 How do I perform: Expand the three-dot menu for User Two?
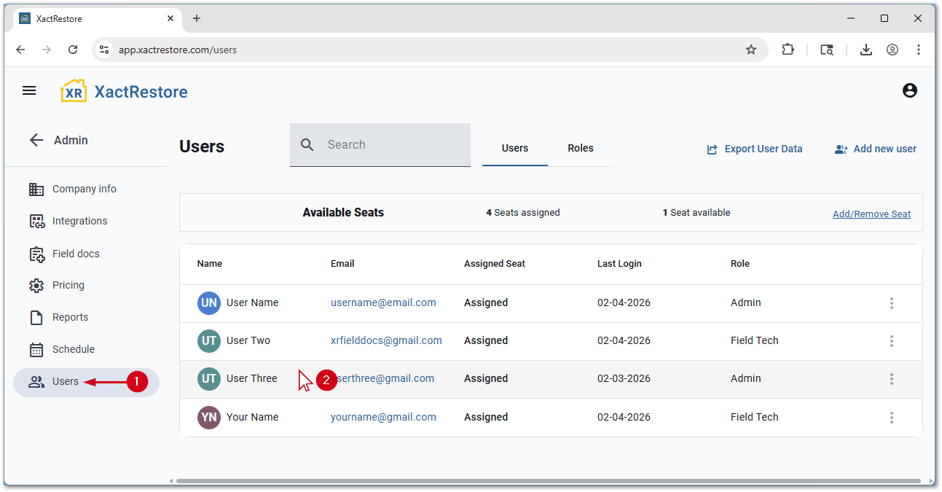coord(891,341)
